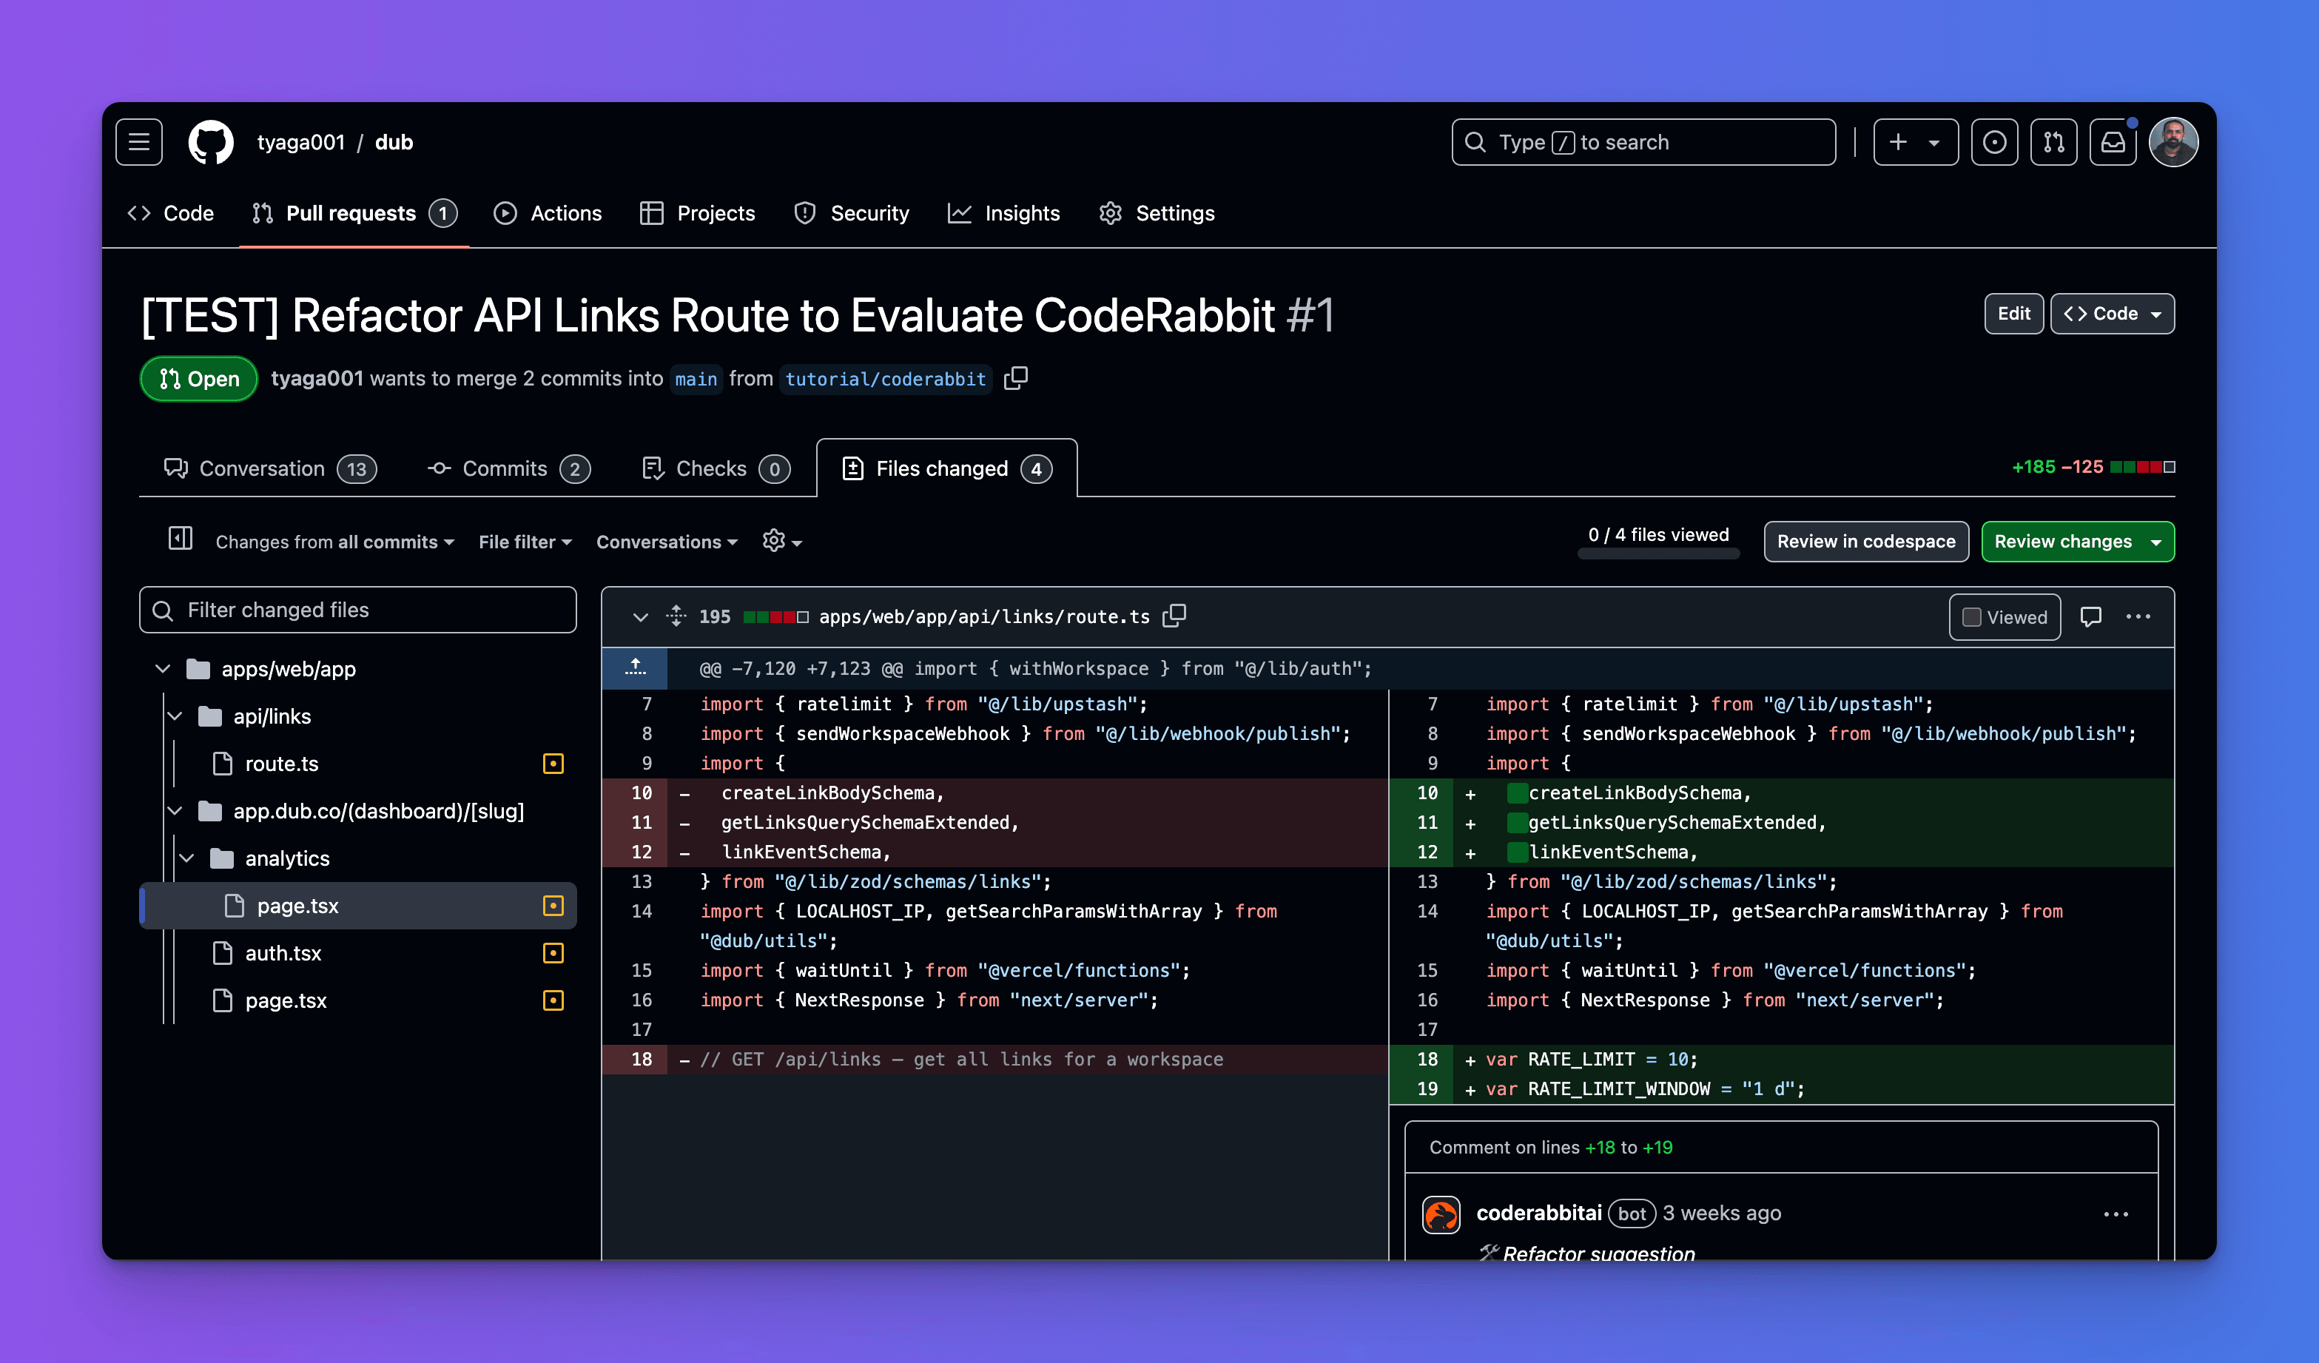Switch to the Commits tab
The image size is (2319, 1363).
click(x=507, y=468)
